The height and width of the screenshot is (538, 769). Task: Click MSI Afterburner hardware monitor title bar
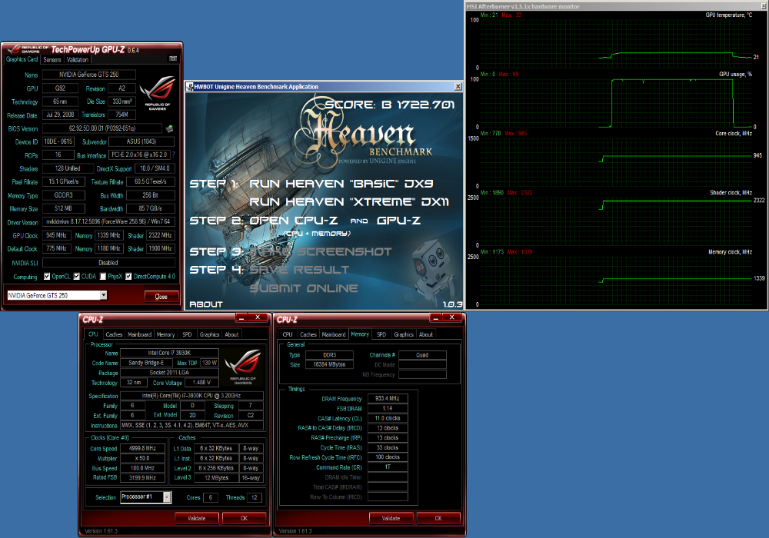[x=616, y=6]
